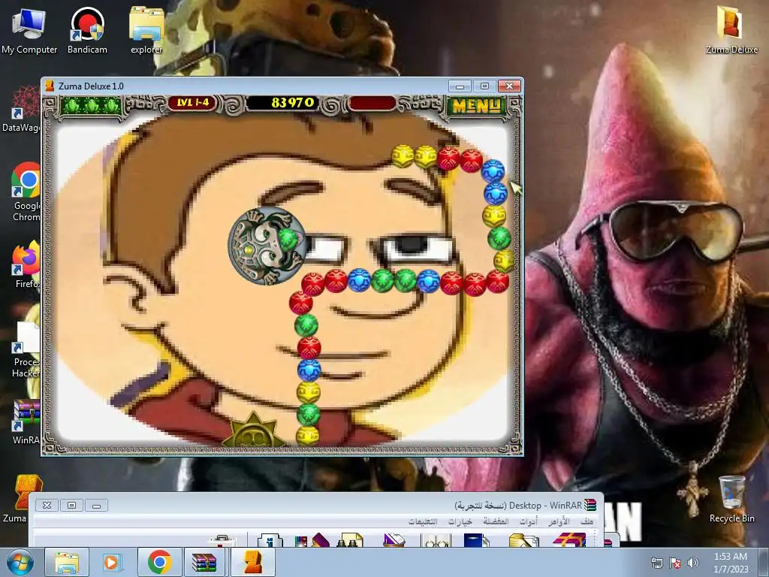Open Windows Explorer from taskbar
This screenshot has width=769, height=577.
click(x=67, y=562)
